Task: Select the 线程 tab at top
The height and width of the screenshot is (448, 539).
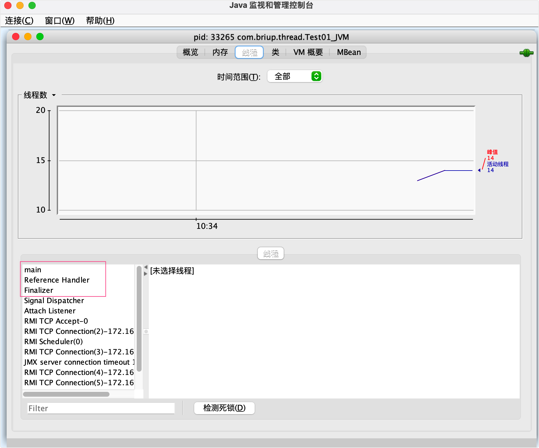Action: point(250,52)
